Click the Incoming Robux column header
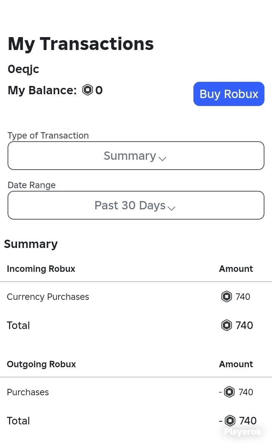Image resolution: width=272 pixels, height=446 pixels. click(41, 269)
